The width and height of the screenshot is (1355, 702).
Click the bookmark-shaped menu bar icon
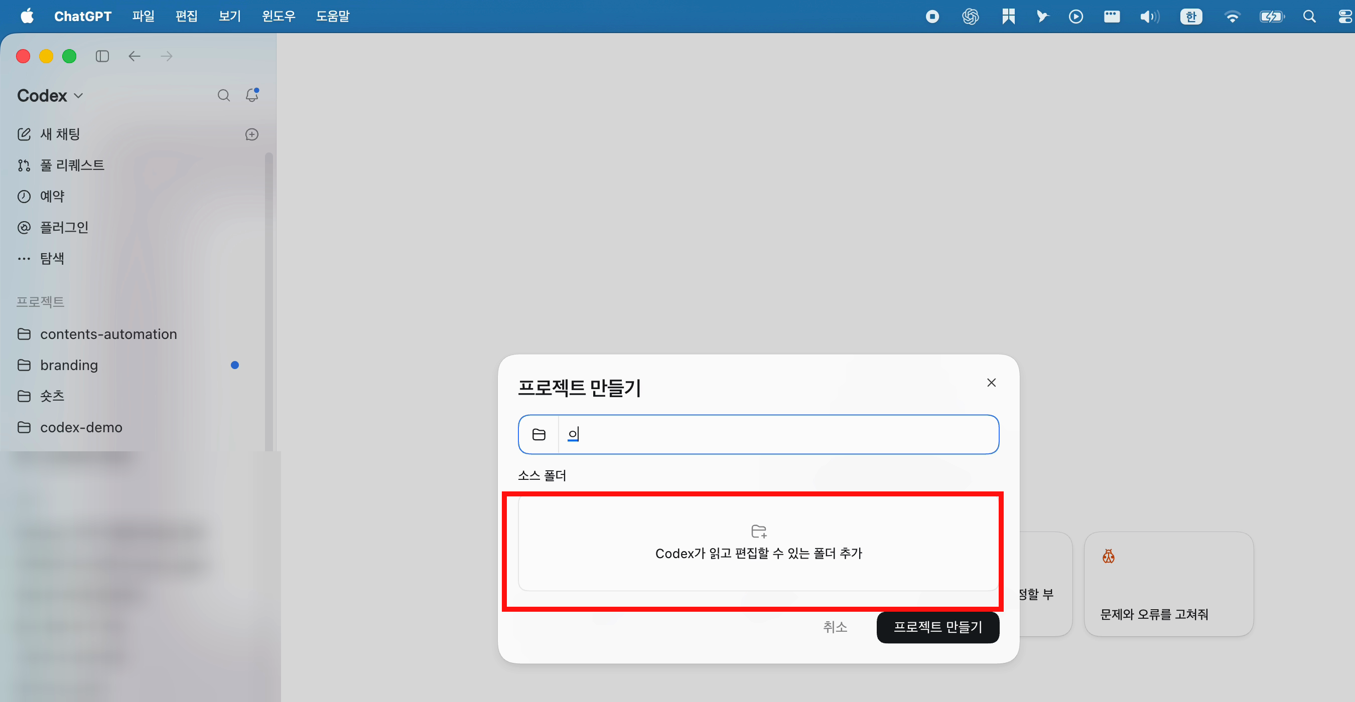coord(1008,17)
